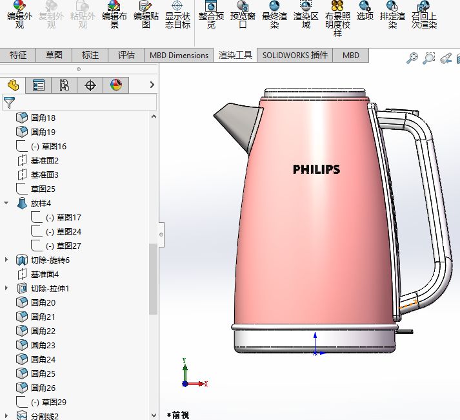
Task: Click Zoom to Fit magnifier icon
Action: (x=412, y=58)
